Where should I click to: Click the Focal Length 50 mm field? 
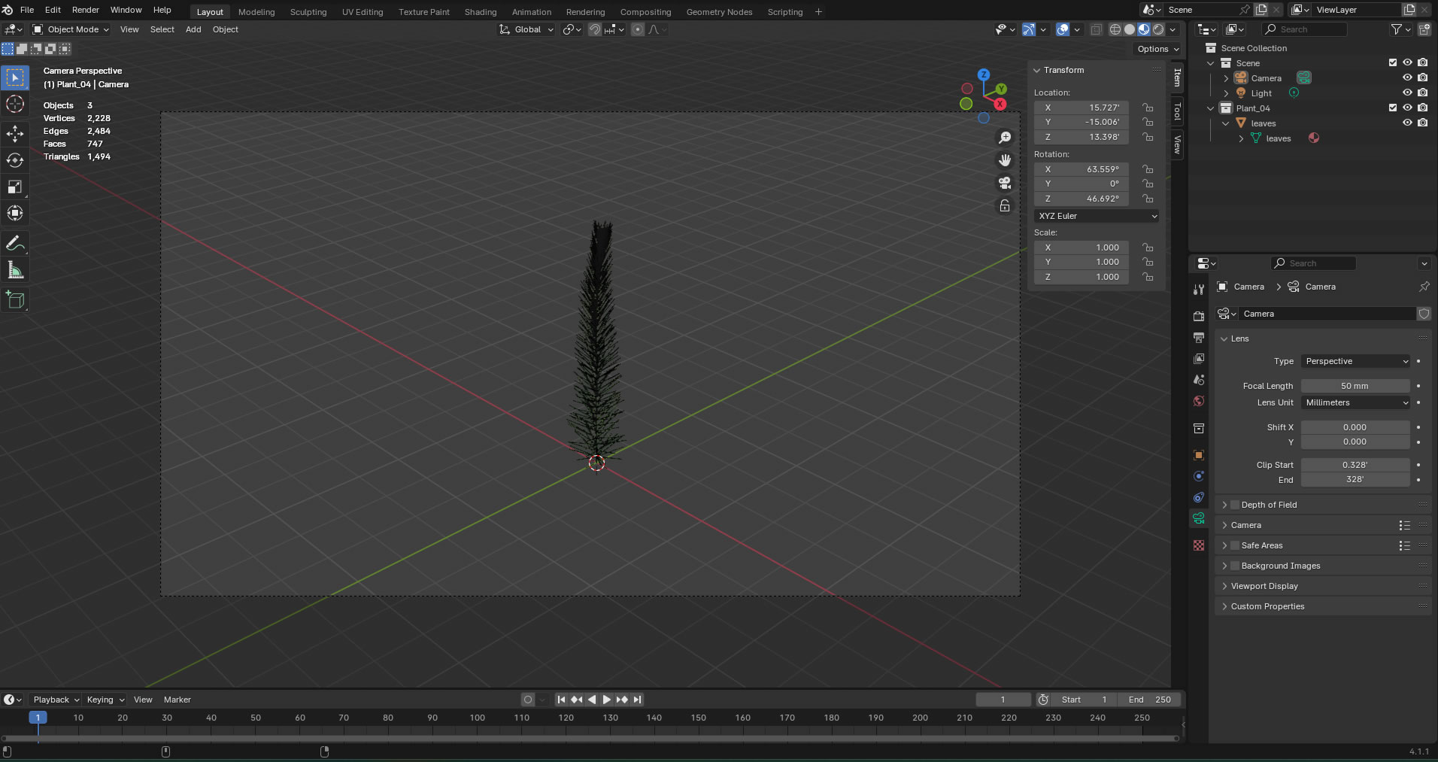point(1355,386)
